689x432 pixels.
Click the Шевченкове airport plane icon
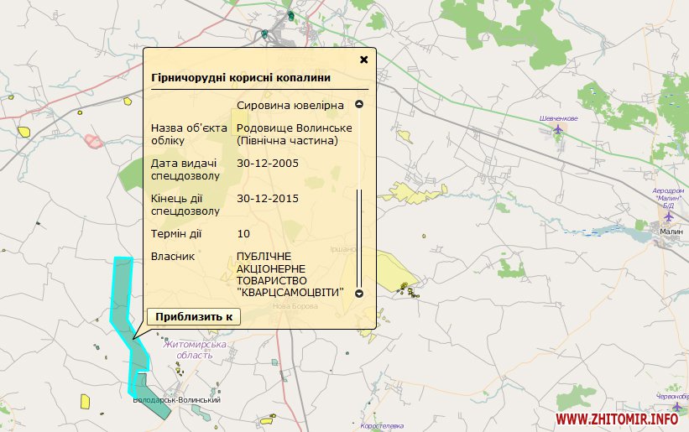(x=558, y=129)
